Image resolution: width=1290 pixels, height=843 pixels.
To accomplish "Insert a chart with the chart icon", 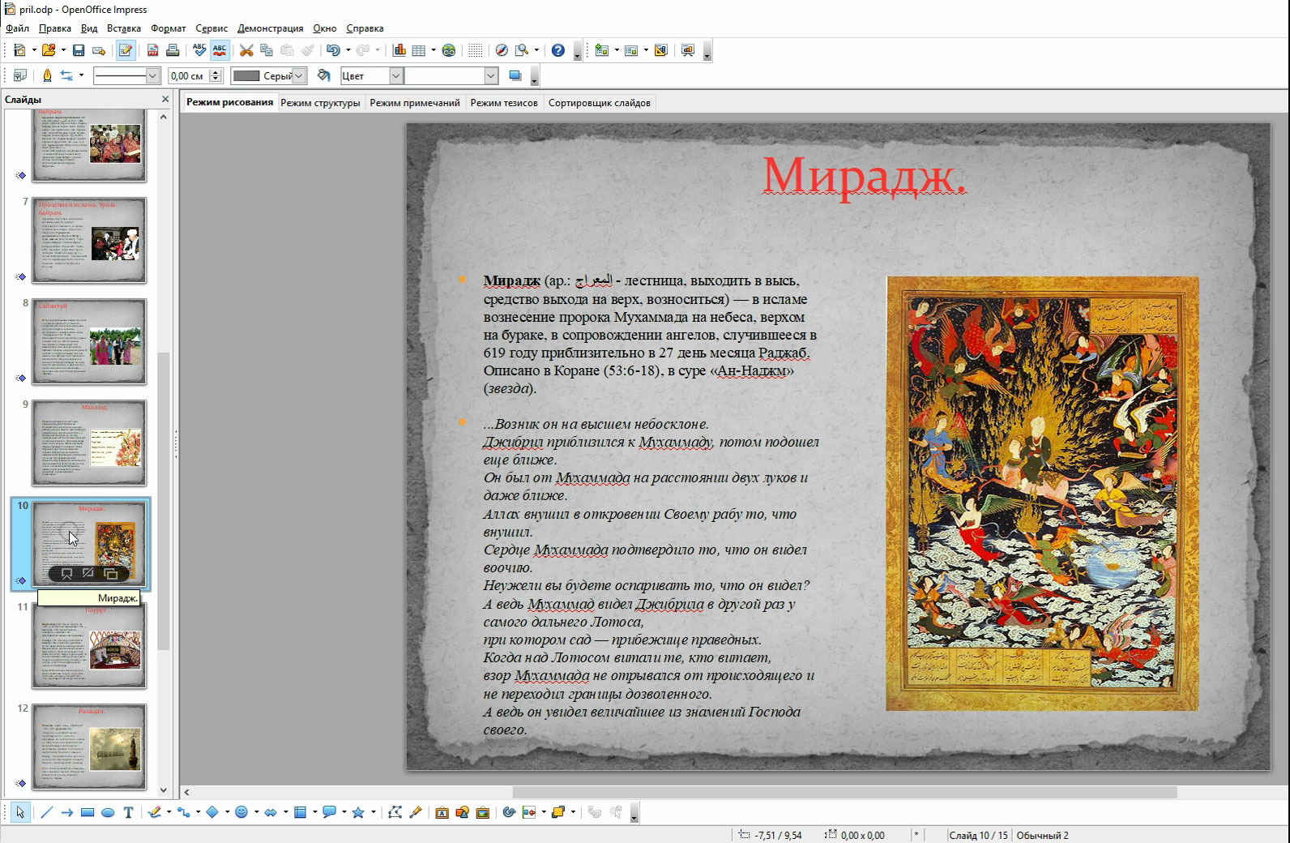I will tap(399, 50).
